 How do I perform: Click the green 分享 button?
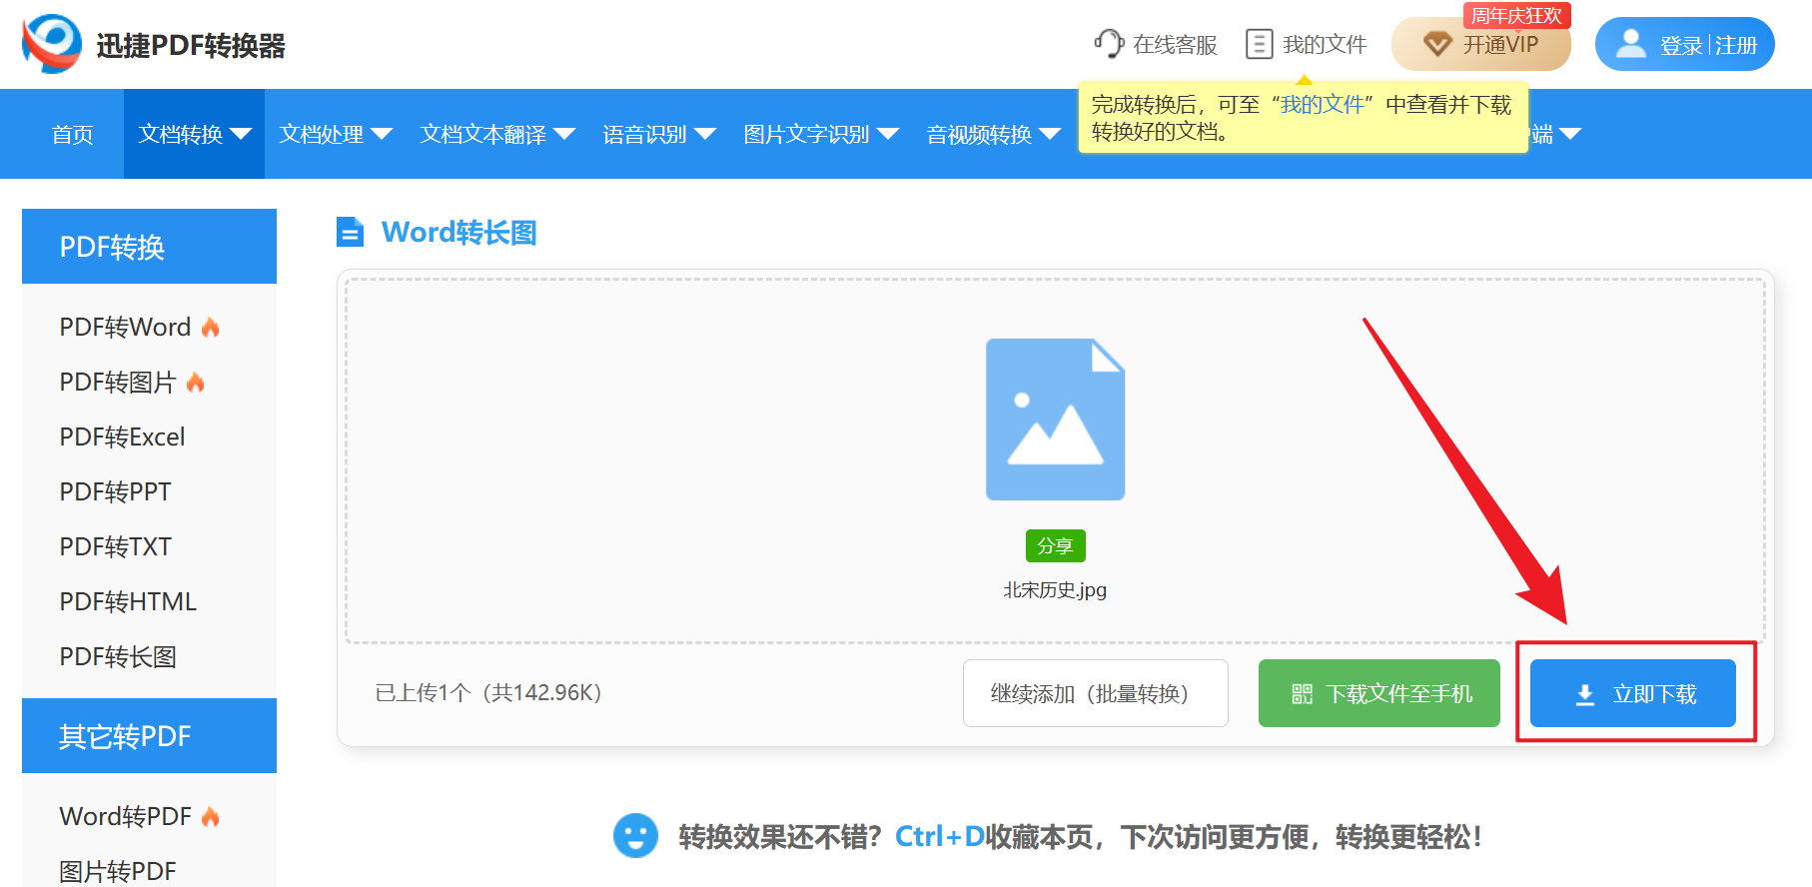click(1055, 546)
